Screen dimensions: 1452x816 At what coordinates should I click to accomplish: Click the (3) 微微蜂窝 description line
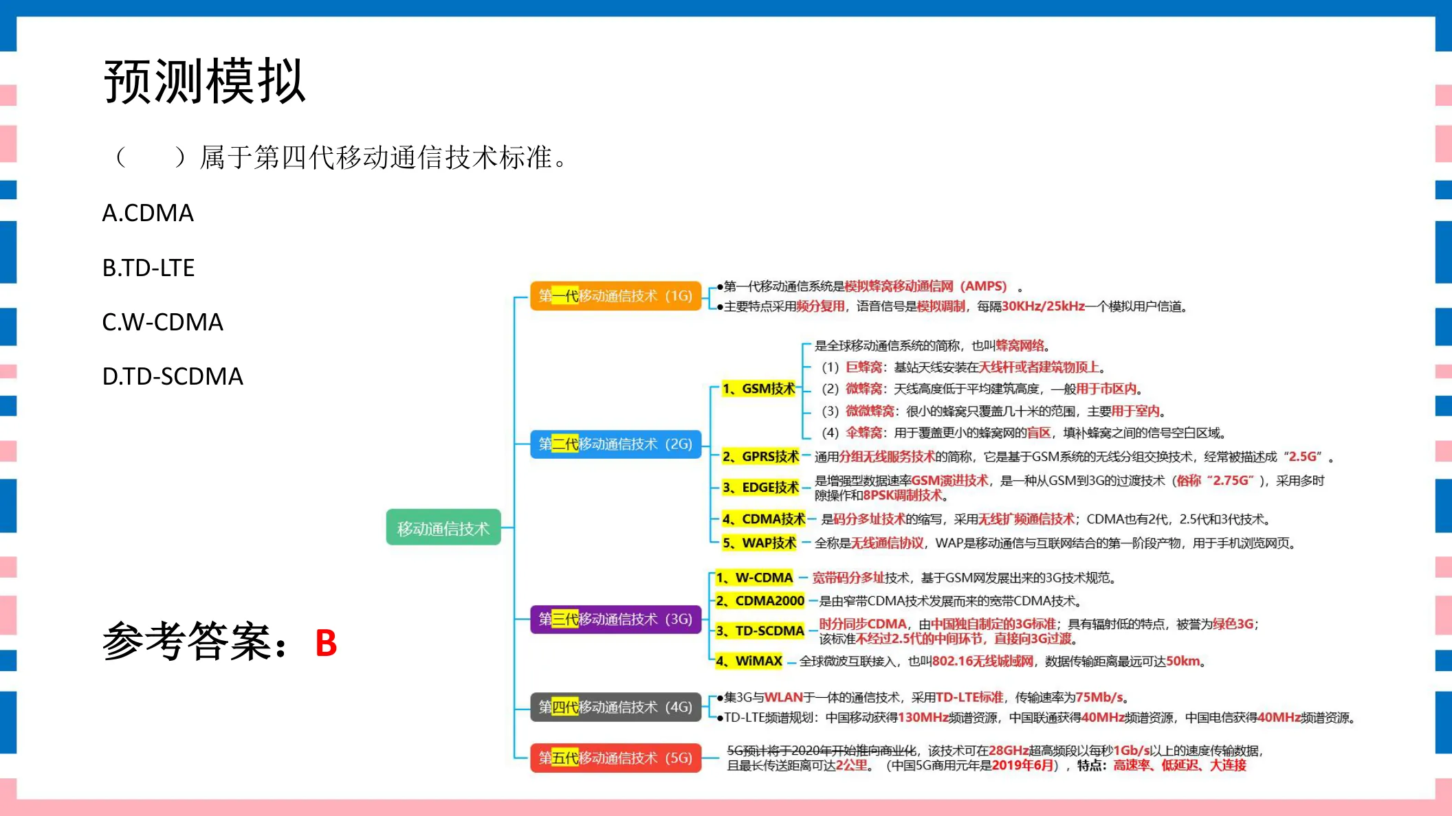[x=993, y=411]
